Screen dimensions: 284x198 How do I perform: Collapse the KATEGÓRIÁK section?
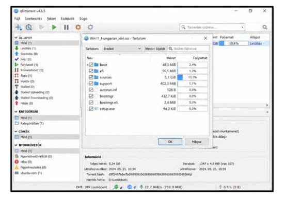[16, 111]
